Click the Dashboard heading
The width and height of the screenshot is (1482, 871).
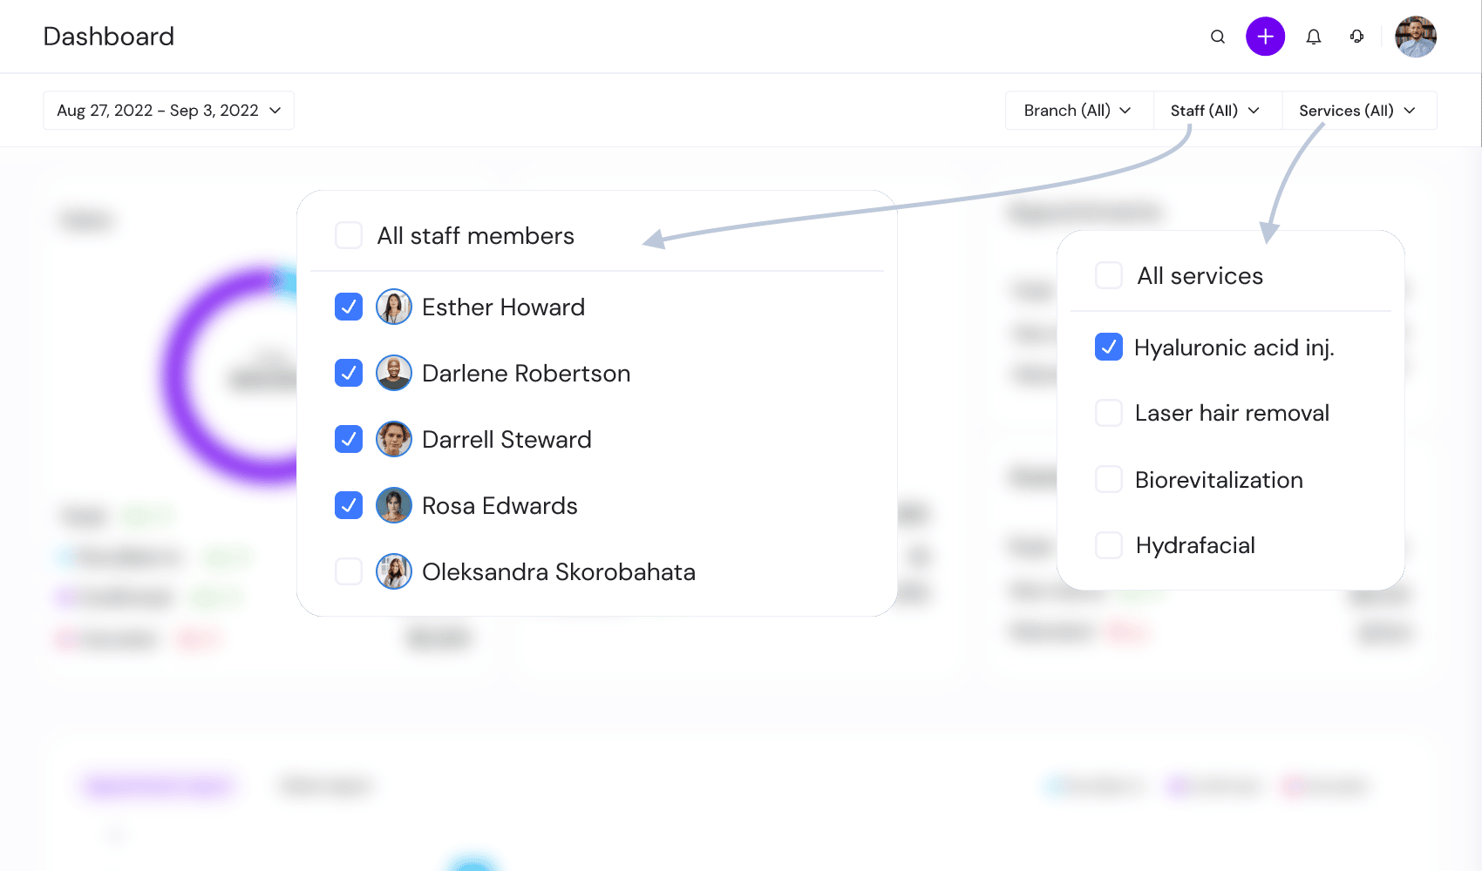(108, 36)
